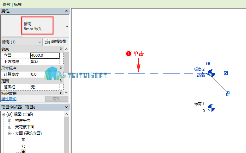Collapse the 标识数据 properties group
Image resolution: width=246 pixels, height=153 pixels.
(x=60, y=93)
